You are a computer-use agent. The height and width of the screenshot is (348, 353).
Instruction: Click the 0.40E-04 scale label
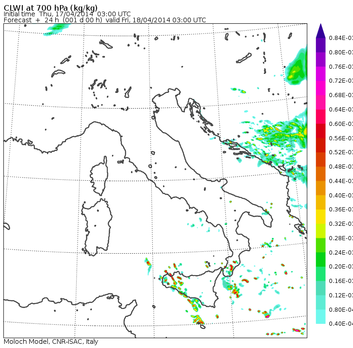[x=341, y=324]
